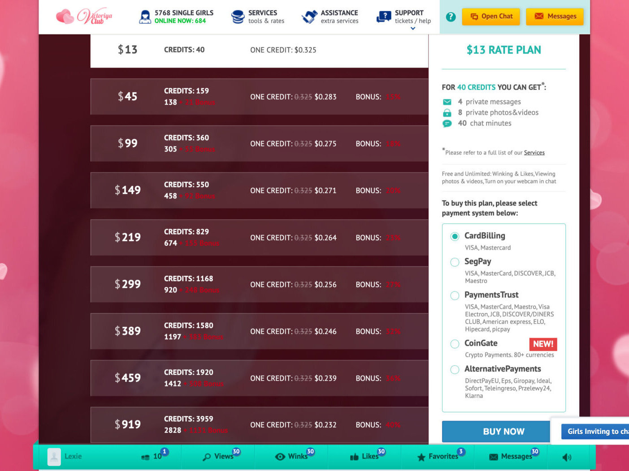The image size is (629, 471).
Task: Select AlternativePayments radio button
Action: (x=455, y=369)
